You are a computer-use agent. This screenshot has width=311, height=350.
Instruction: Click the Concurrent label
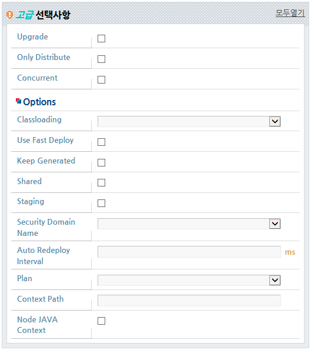(x=37, y=78)
